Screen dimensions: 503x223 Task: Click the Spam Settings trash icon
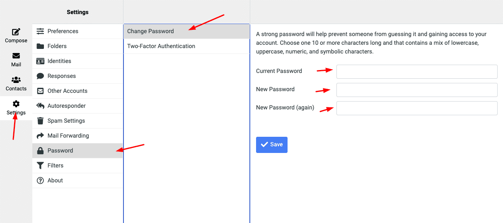[40, 121]
